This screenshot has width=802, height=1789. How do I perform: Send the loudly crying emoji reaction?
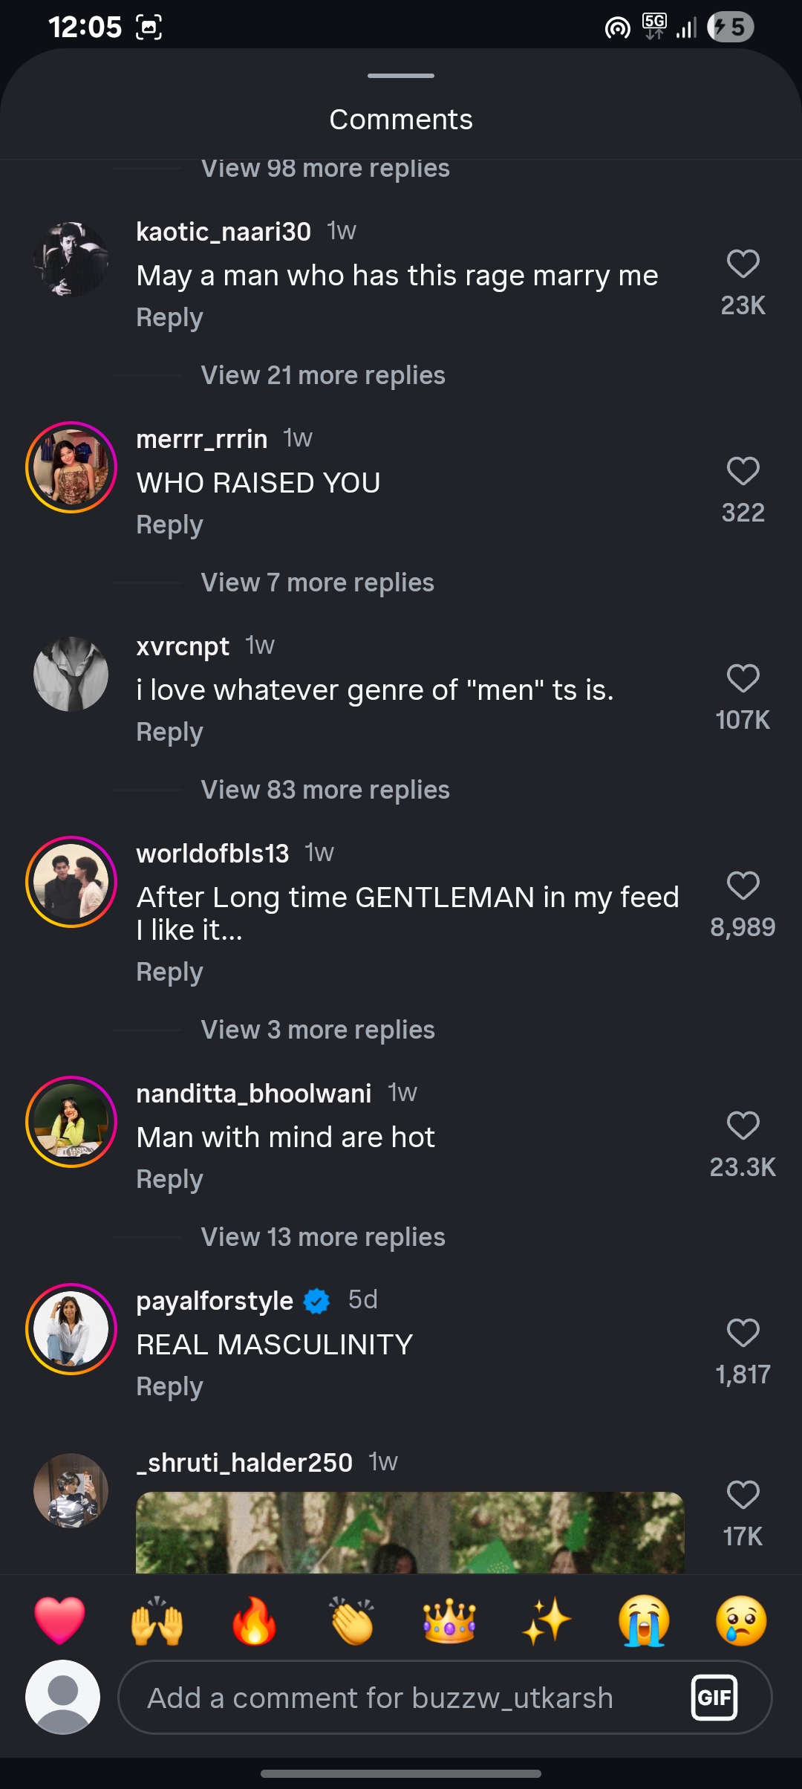[x=644, y=1621]
